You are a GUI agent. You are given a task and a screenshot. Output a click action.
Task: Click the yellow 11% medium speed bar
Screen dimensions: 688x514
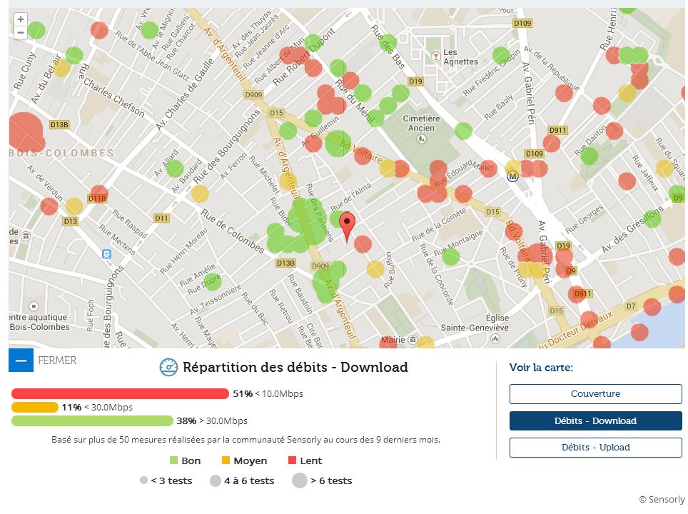(34, 407)
